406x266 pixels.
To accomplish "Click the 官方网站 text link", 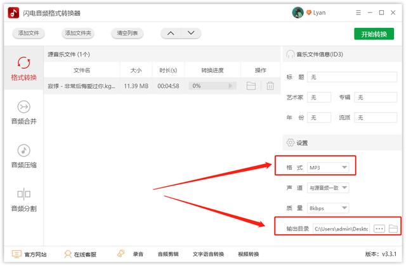I will (36, 255).
